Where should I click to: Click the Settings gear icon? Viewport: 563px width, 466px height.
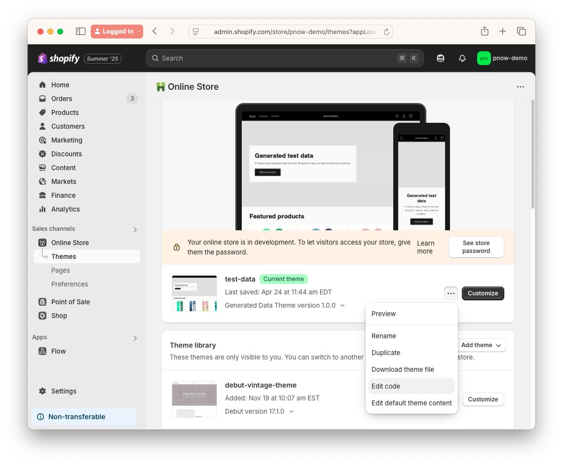click(42, 391)
